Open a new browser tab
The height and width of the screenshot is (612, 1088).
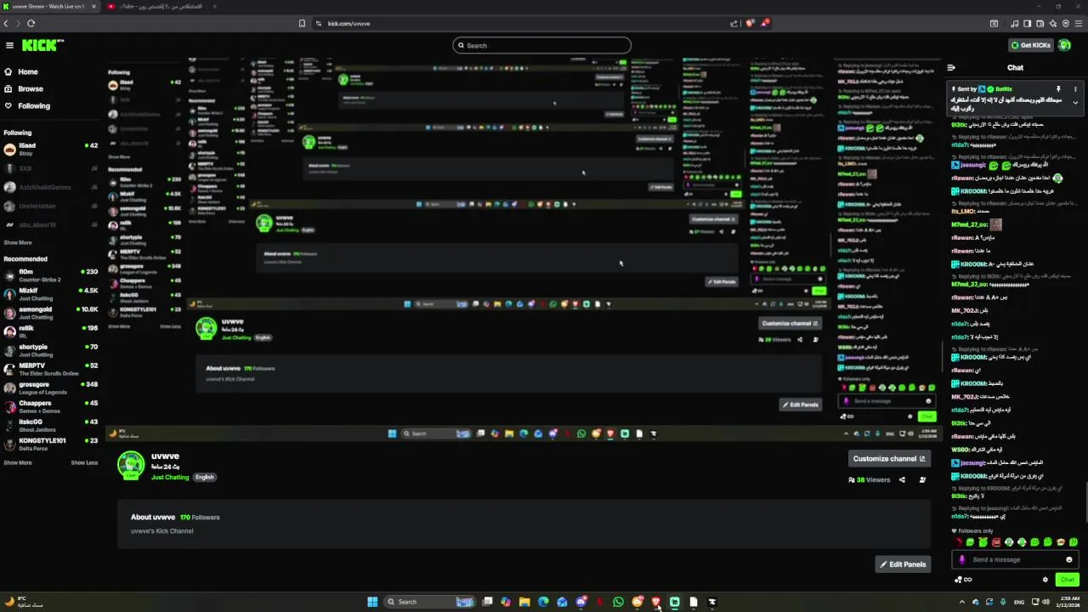[214, 7]
